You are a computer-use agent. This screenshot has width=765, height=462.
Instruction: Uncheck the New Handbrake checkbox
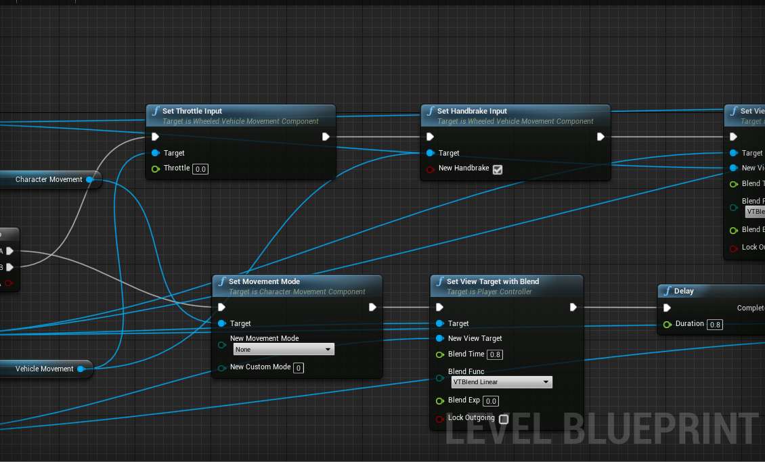pyautogui.click(x=498, y=170)
